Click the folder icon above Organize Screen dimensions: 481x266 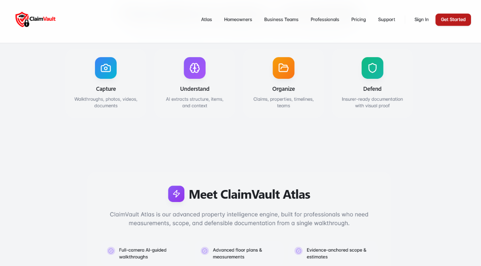pyautogui.click(x=283, y=68)
